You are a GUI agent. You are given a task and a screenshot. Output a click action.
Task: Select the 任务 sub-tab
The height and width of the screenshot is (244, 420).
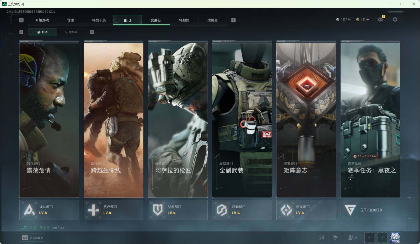click(42, 32)
